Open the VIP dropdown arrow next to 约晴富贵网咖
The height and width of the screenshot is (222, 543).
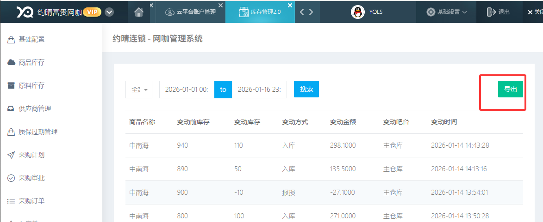[x=109, y=12]
